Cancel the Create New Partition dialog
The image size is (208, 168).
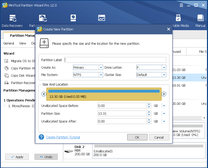pos(159,137)
